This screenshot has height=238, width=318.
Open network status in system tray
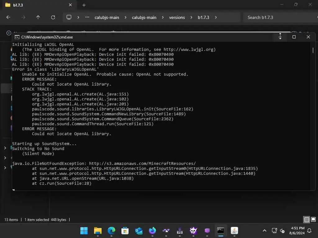pos(274,231)
